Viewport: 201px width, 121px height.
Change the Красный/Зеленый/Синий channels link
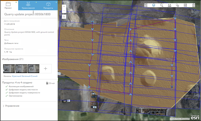(x=25, y=76)
